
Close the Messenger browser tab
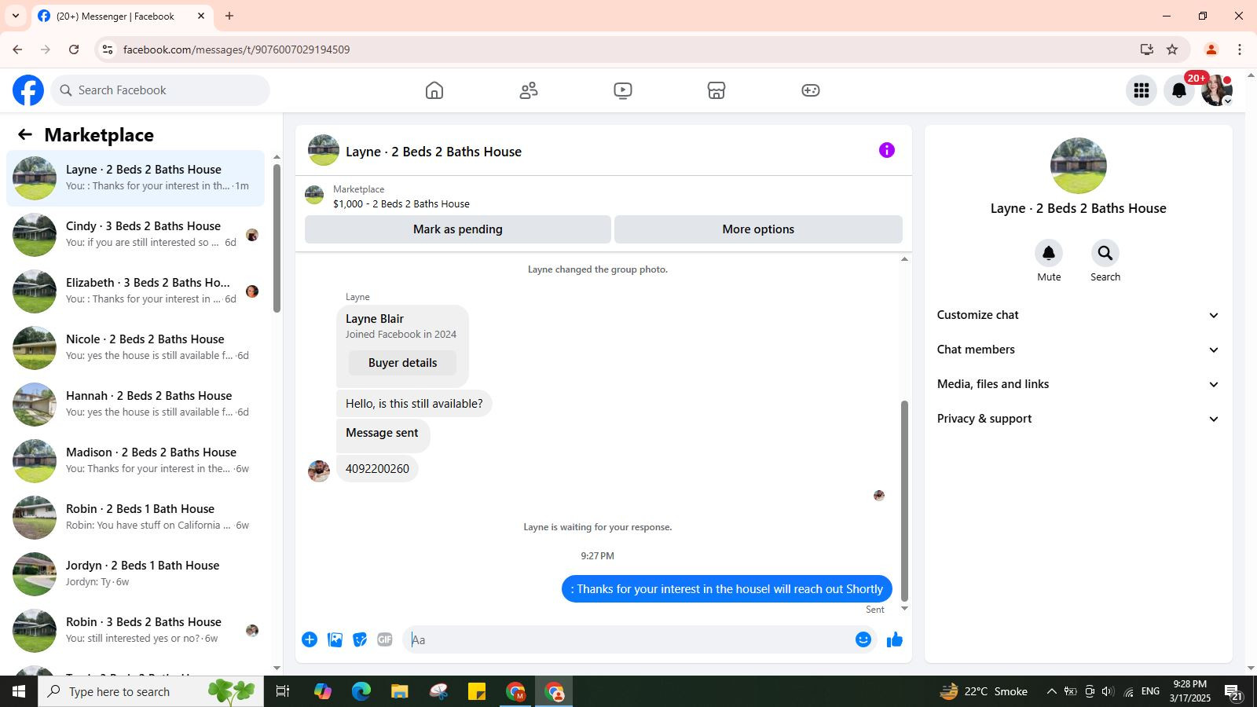tap(201, 16)
